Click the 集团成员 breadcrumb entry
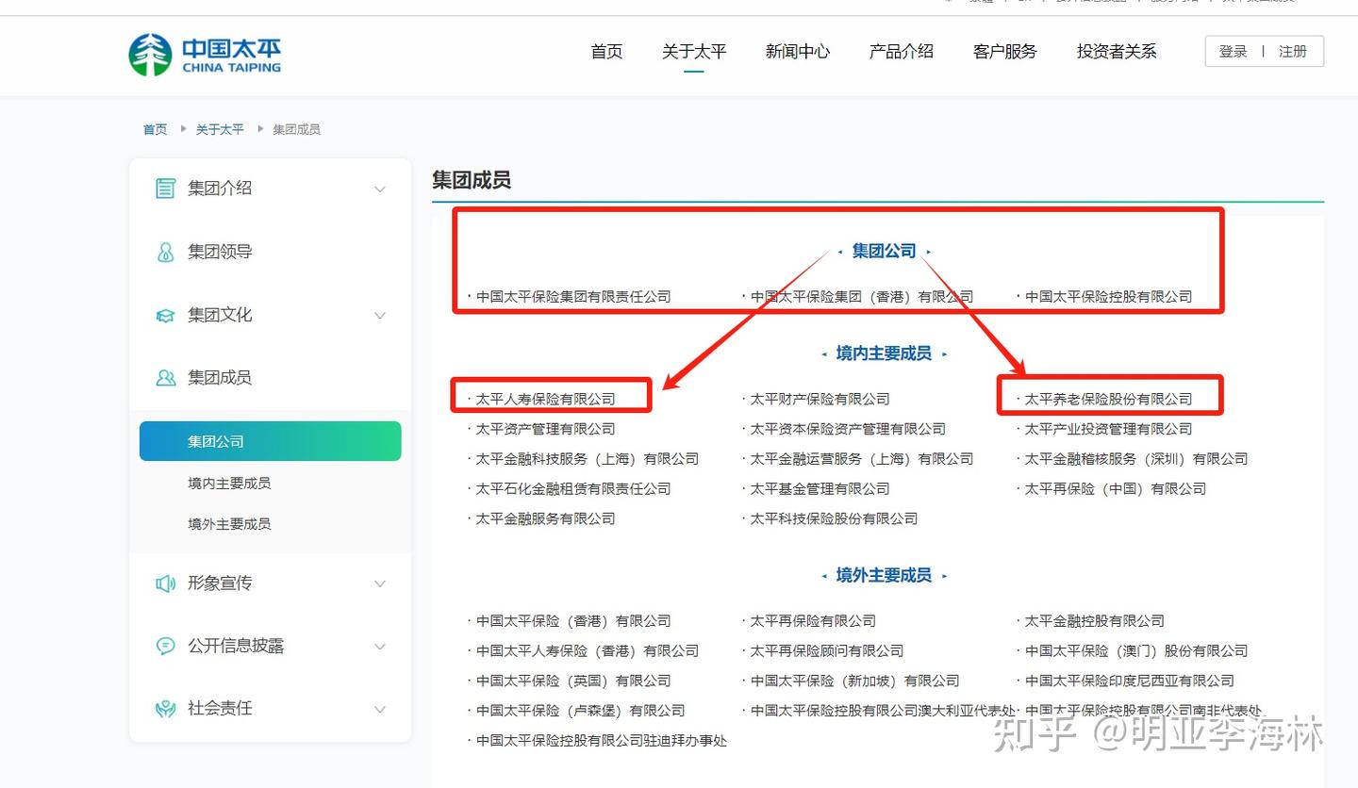Viewport: 1358px width, 788px height. coord(296,129)
